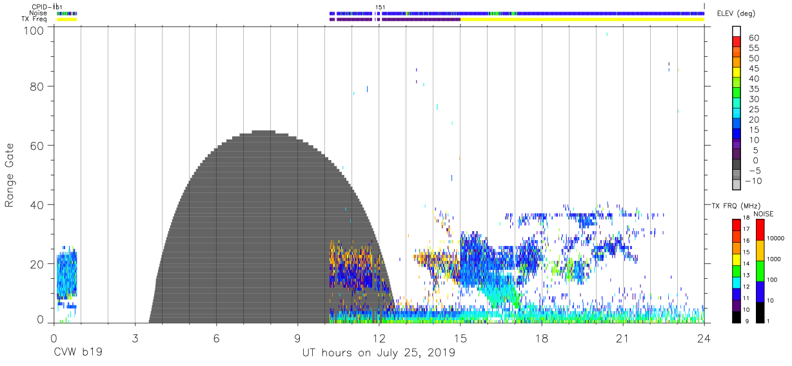Click the 'NOISE' legend title
Screen dimensions: 792x366
click(x=763, y=214)
